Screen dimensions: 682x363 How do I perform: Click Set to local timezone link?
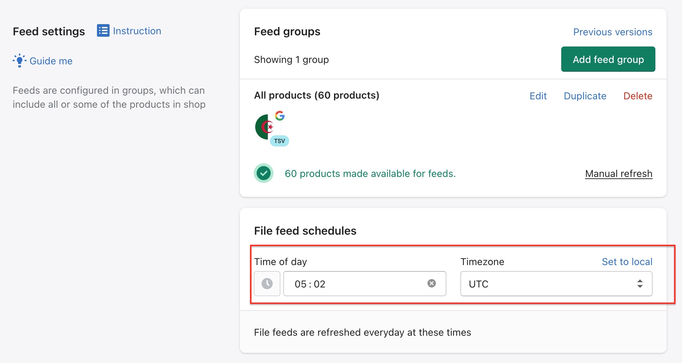(627, 262)
